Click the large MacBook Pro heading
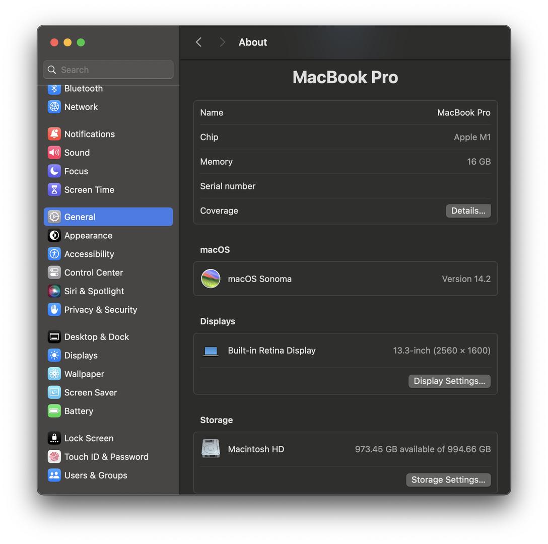Screen dimensions: 548x544 (346, 77)
